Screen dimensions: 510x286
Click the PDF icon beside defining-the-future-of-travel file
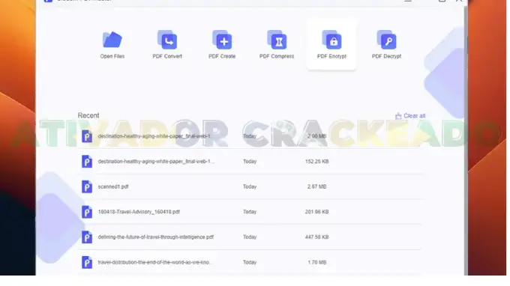(x=87, y=237)
